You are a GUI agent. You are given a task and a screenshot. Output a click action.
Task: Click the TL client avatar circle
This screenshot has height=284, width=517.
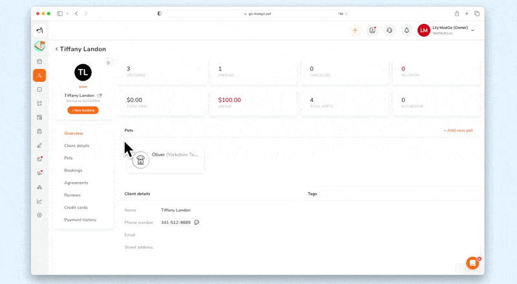[x=83, y=72]
